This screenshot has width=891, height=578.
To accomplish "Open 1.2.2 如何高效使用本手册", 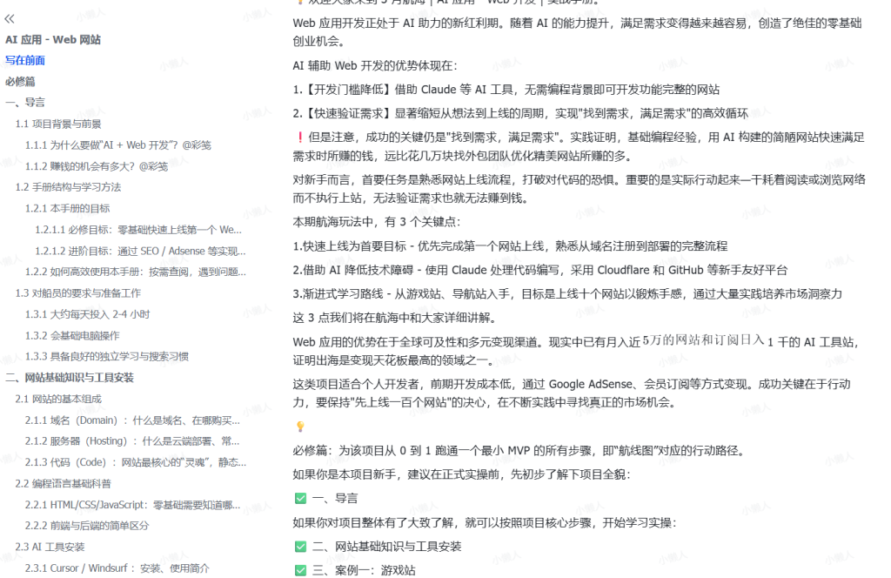I will click(135, 272).
